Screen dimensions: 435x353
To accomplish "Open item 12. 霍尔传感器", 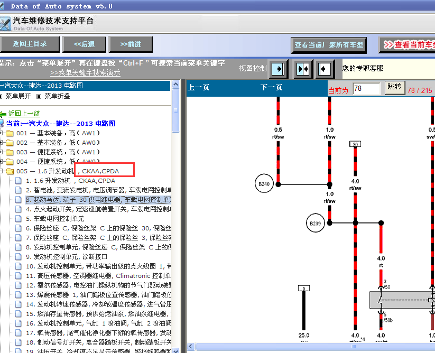I will 98,285.
